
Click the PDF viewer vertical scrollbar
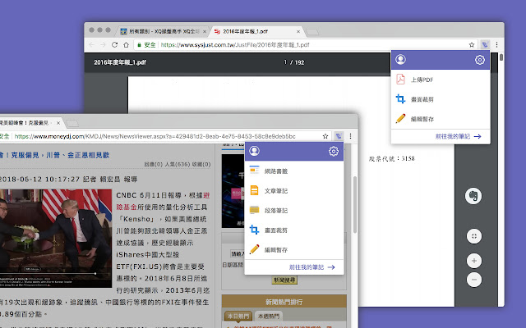click(x=501, y=57)
